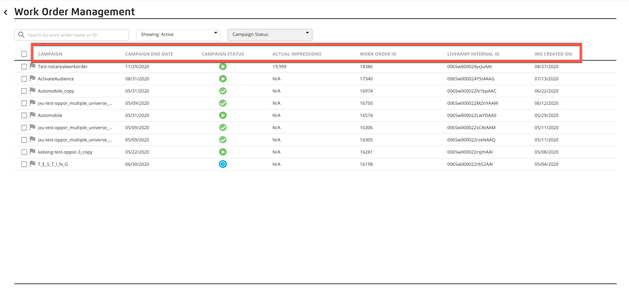The height and width of the screenshot is (297, 629).
Task: Click completed checkmark status for order 16306
Action: [223, 127]
